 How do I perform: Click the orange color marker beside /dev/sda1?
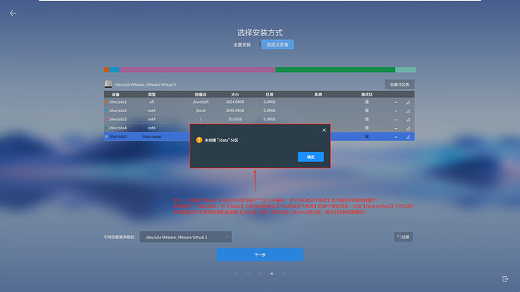coord(106,102)
